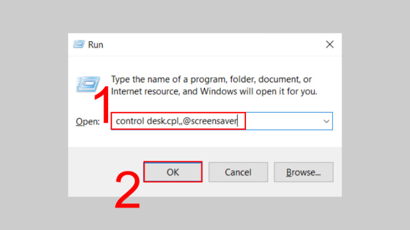Click the "Internet resource, and Windows" text line

[214, 91]
